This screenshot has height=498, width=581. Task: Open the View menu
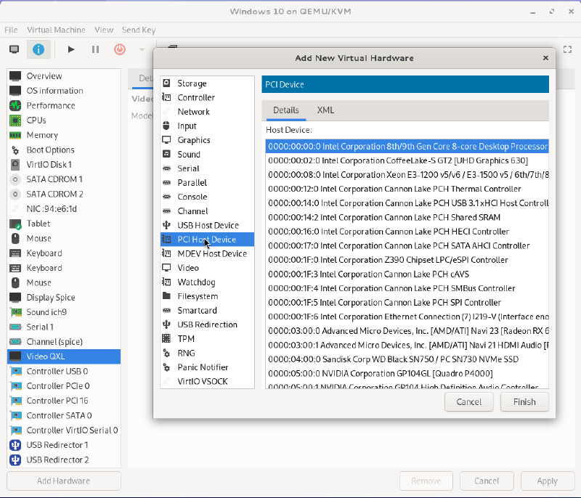(x=104, y=30)
